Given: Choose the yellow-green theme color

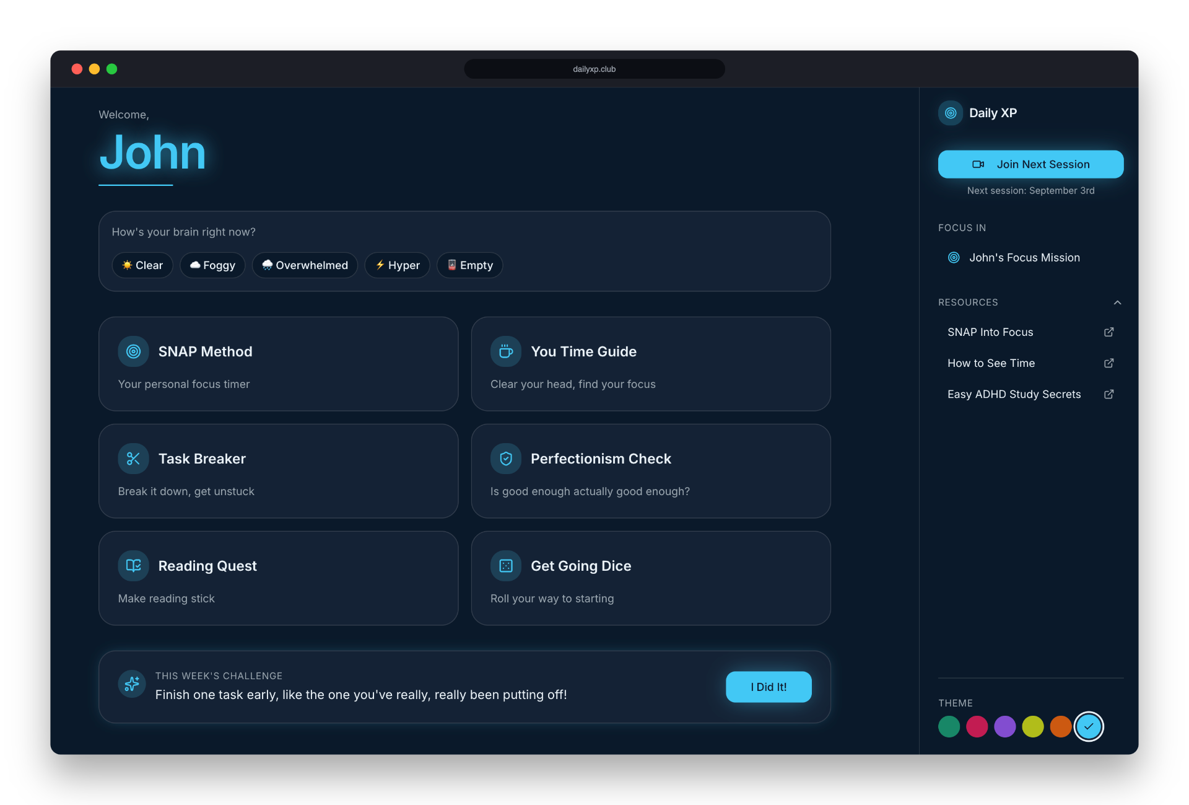Looking at the screenshot, I should click(x=1032, y=726).
